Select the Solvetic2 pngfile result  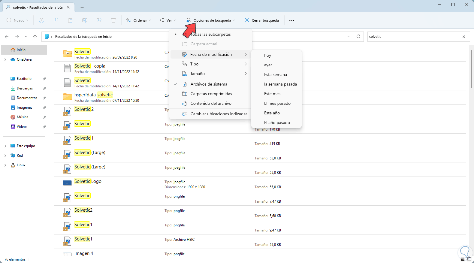tap(260, 213)
